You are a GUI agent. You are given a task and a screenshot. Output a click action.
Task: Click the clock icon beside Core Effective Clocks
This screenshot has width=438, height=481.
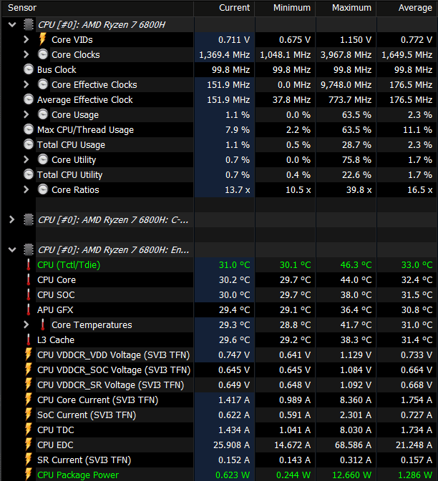(43, 84)
